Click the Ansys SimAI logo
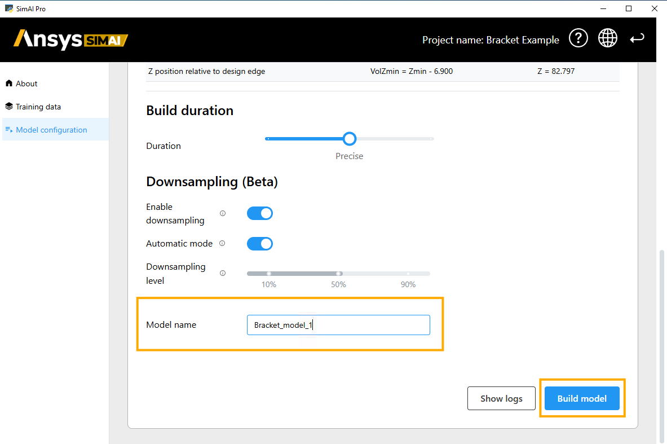This screenshot has height=444, width=667. (71, 39)
